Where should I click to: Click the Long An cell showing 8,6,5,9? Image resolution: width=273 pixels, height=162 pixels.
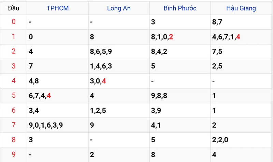(100, 51)
